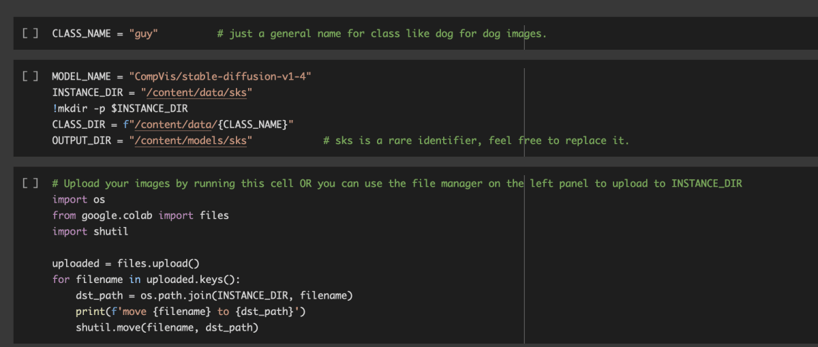818x347 pixels.
Task: Click the "CompVis/stable-diffusion-v1-4" model string
Action: point(220,76)
